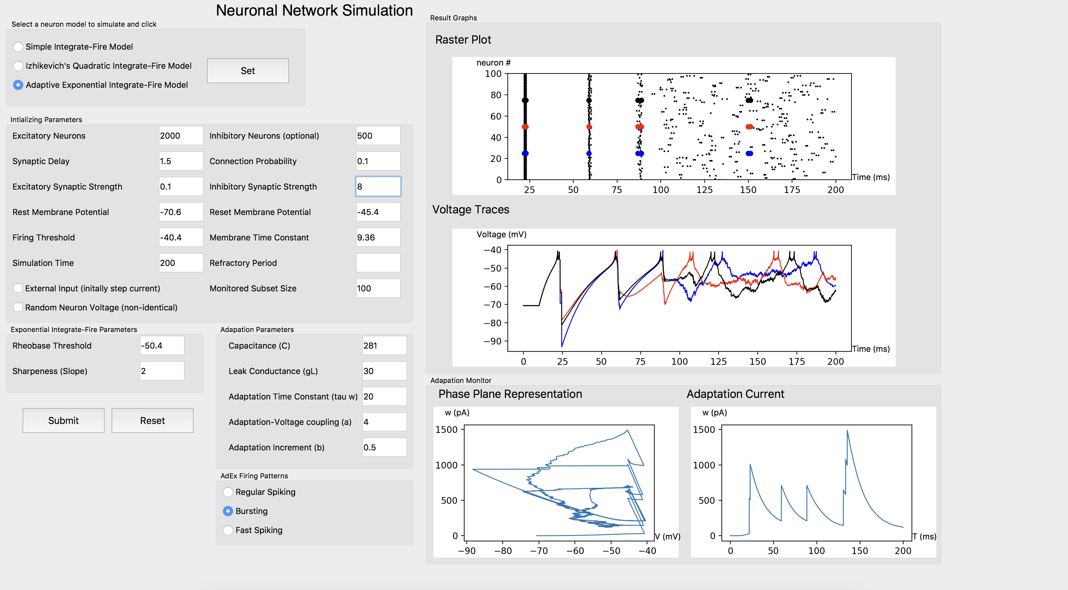Edit the Monitored Subset Size field
The height and width of the screenshot is (590, 1068).
(378, 288)
